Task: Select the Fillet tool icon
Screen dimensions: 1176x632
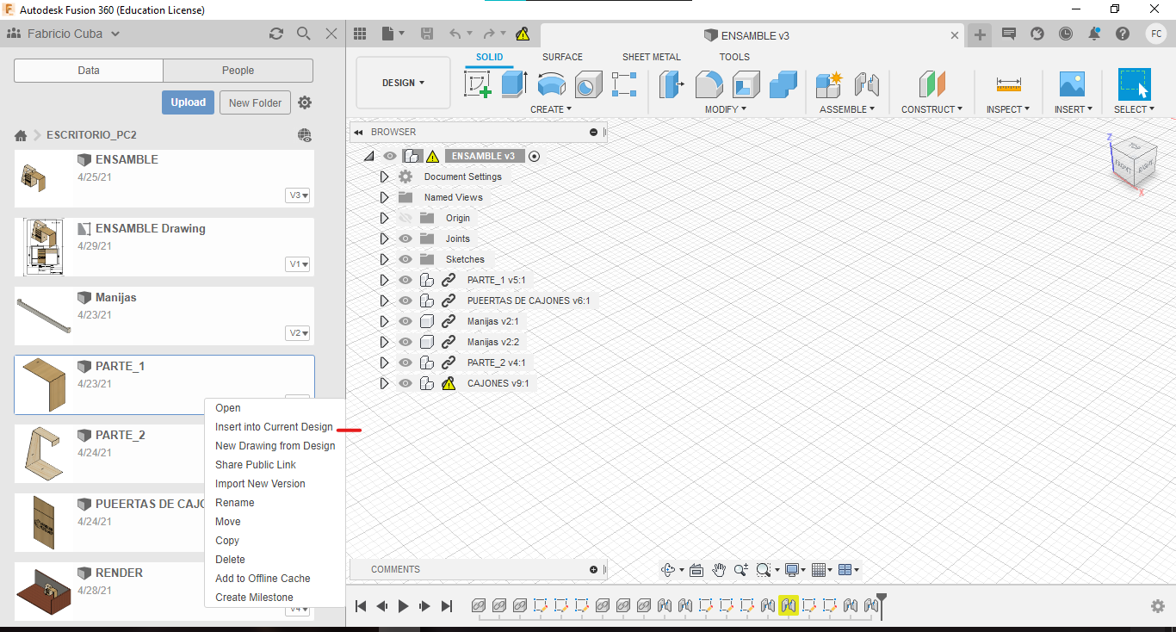Action: coord(709,84)
